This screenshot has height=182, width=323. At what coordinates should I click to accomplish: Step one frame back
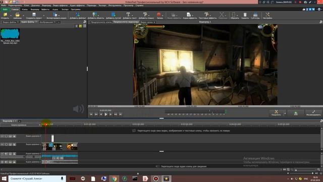(101, 114)
